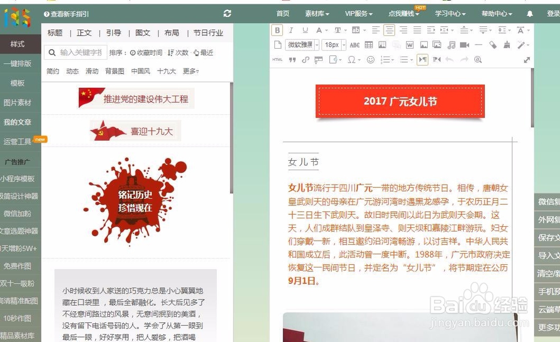Screen dimensions: 560x342
Task: Align text to the right
Action: 403,30
